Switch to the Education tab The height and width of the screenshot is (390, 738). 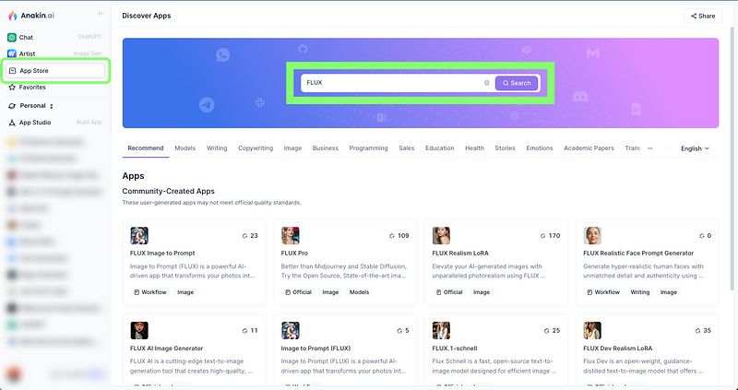tap(440, 148)
